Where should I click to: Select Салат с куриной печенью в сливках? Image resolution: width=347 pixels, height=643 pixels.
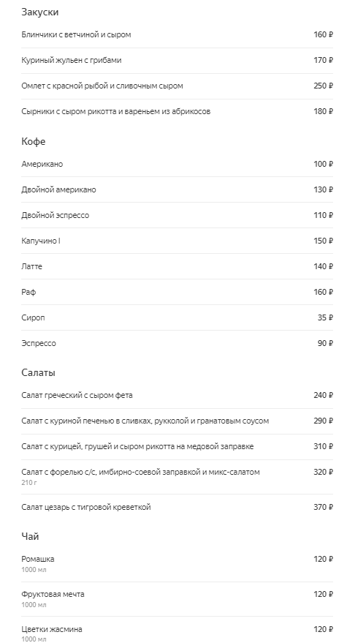pos(177,421)
